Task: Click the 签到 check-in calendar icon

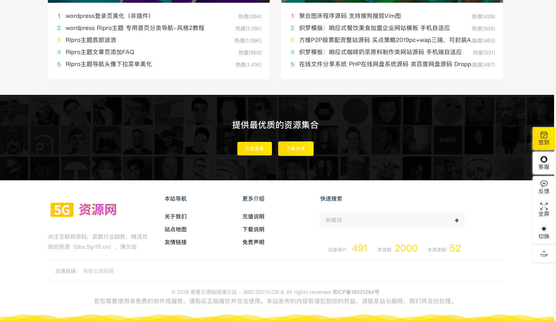Action: (x=544, y=135)
